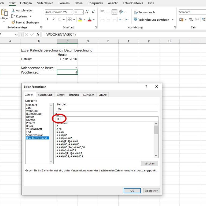Viewport: 206px width, 206px height.
Task: Click the help question mark in dialog
Action: pos(146,87)
